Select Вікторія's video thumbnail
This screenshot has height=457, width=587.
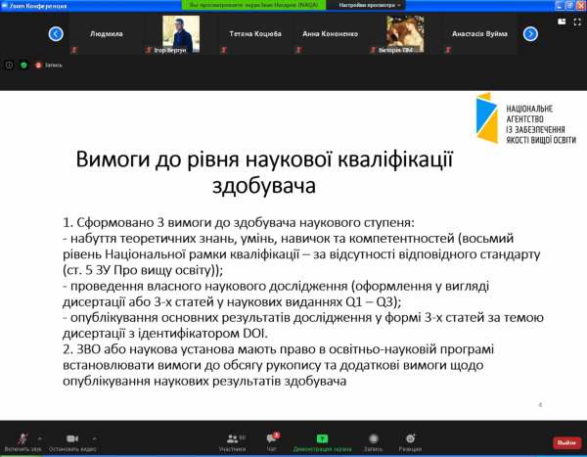coord(404,34)
